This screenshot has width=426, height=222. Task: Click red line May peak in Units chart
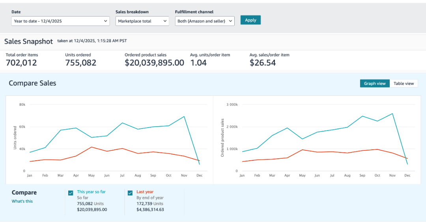pos(91,147)
